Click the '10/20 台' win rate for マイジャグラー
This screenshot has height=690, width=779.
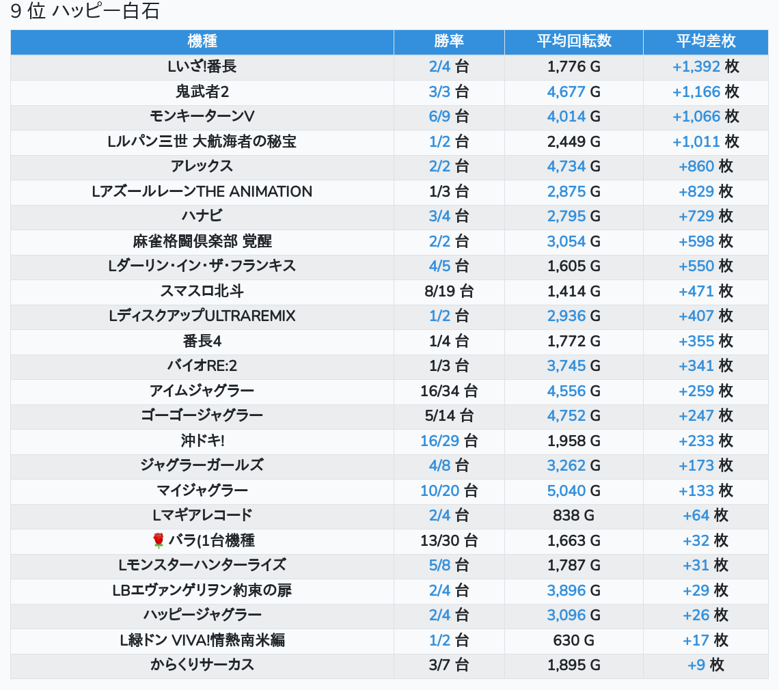point(449,491)
